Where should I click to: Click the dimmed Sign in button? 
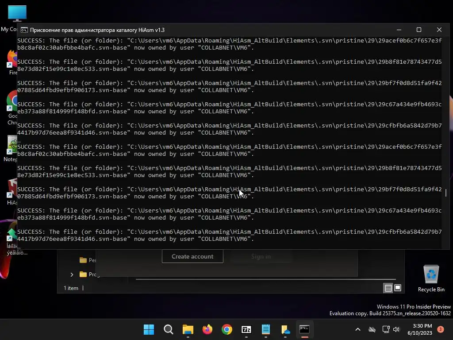coord(261,256)
